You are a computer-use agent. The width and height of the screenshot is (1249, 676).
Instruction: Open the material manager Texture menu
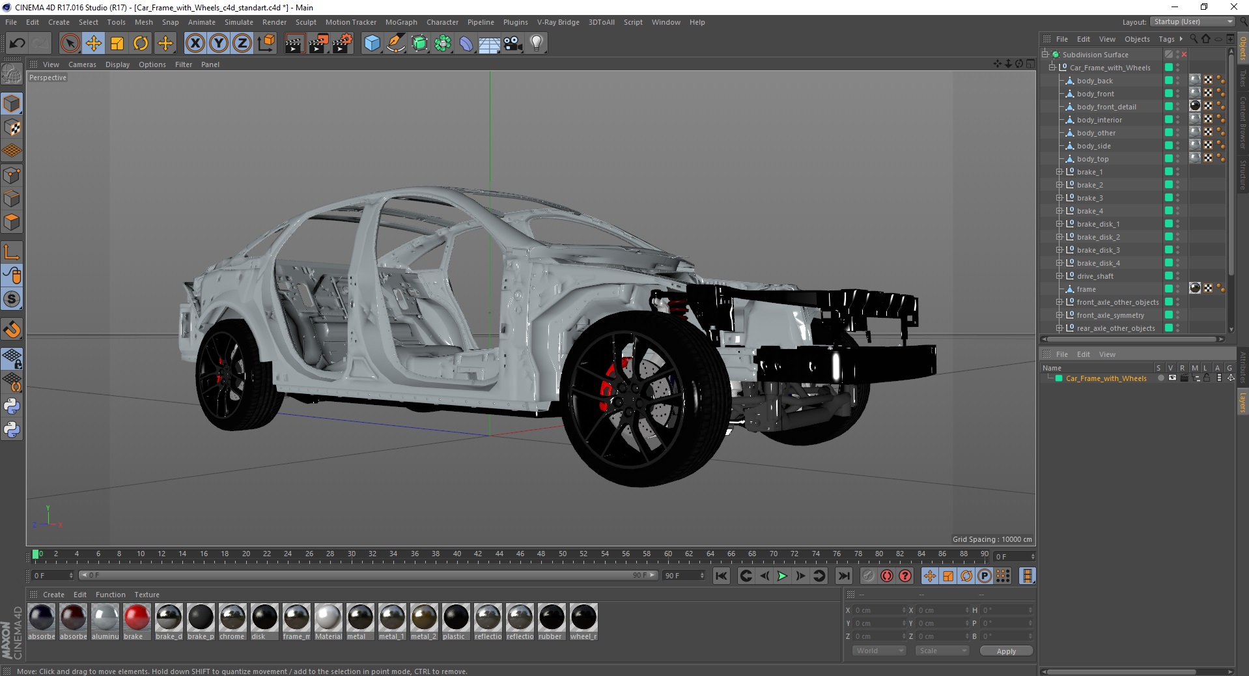click(147, 595)
